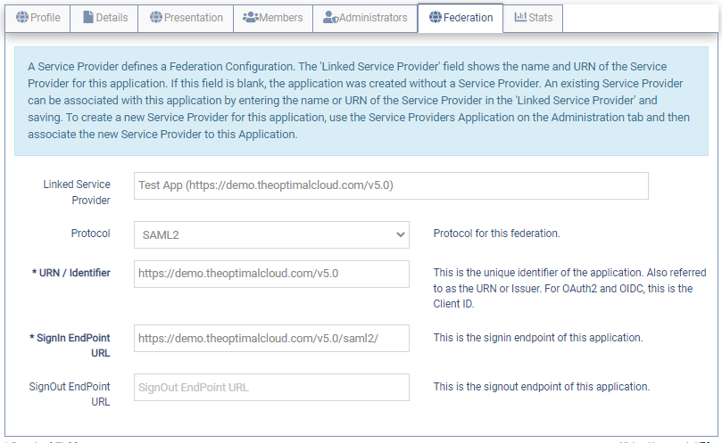Click the empty SignOut EndPoint URL field
This screenshot has height=443, width=722.
point(271,388)
